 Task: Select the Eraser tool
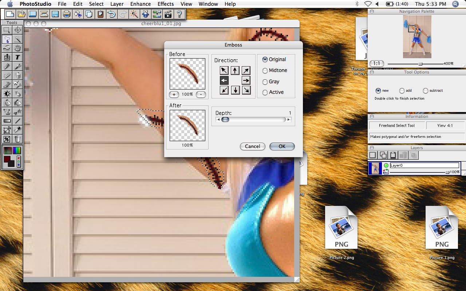[x=7, y=75]
